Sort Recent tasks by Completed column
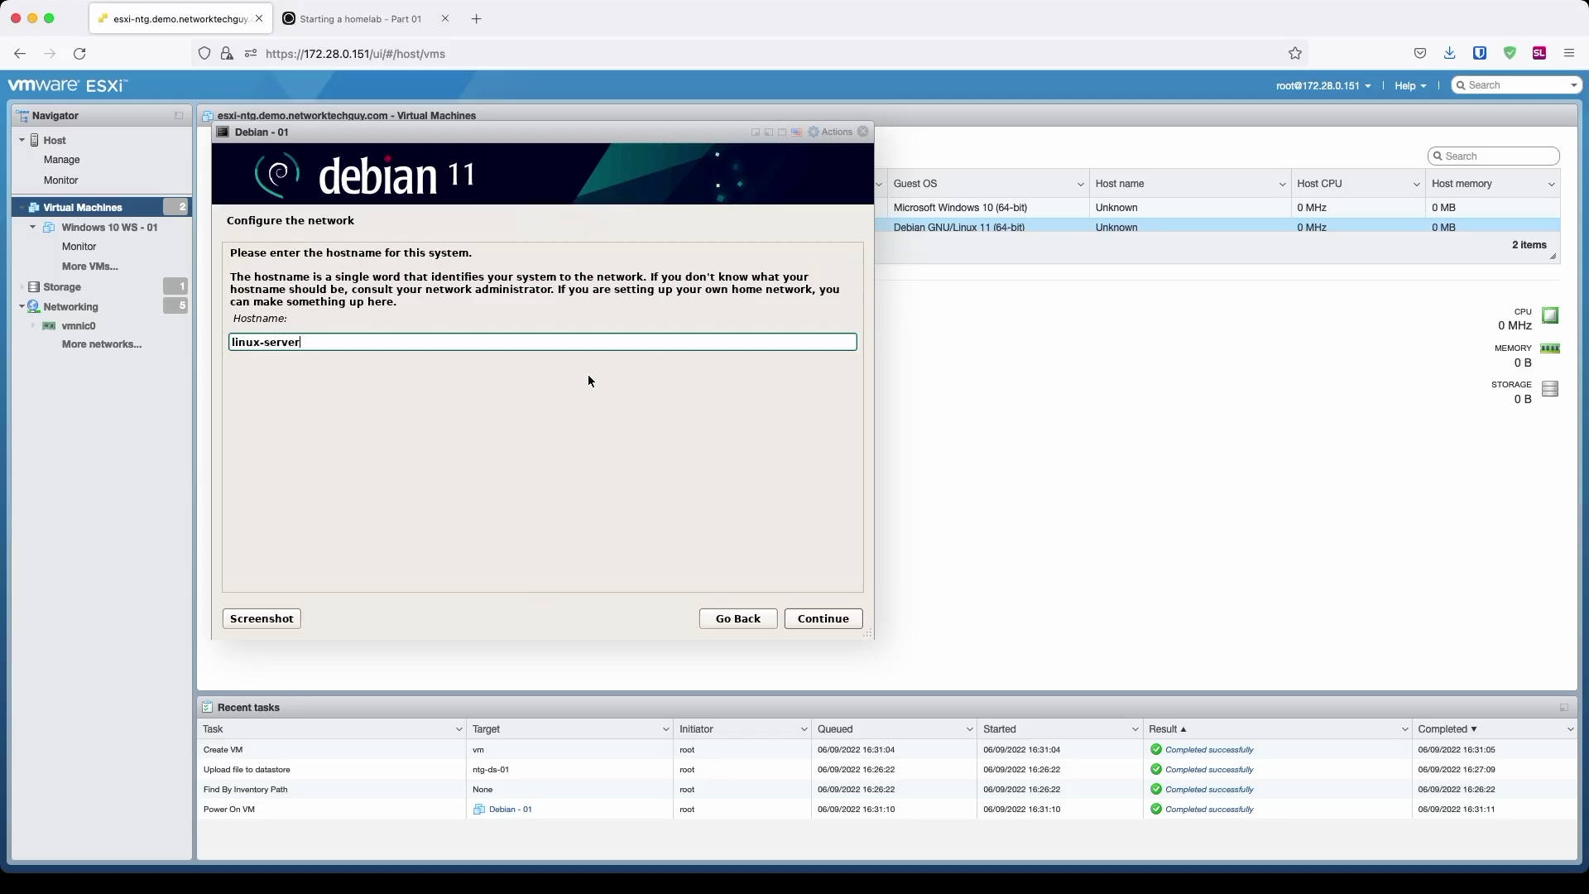Viewport: 1589px width, 894px height. click(x=1447, y=729)
